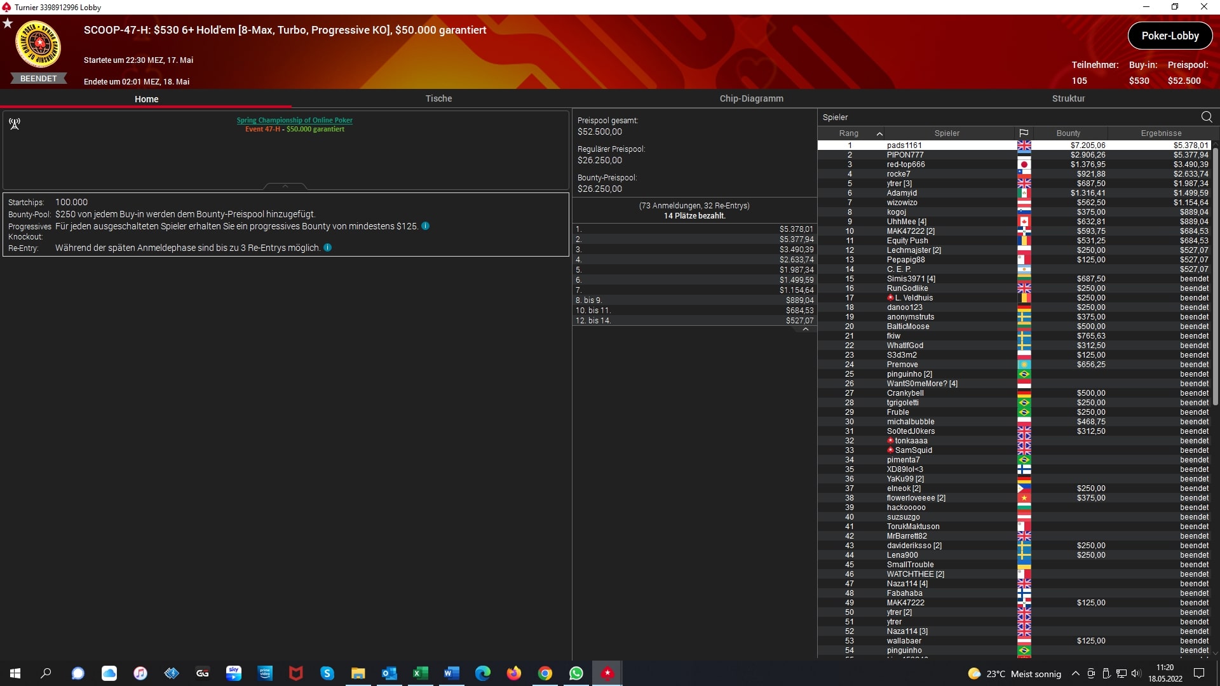
Task: Sort players by Rang column
Action: pos(849,133)
